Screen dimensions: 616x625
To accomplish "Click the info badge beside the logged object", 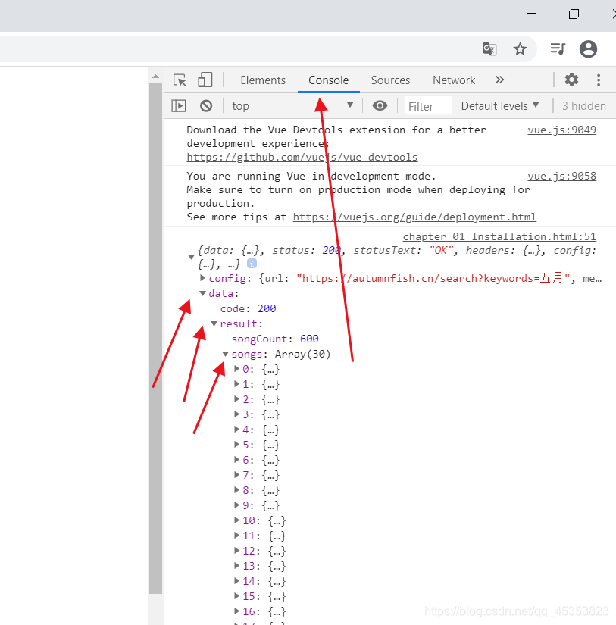I will [x=252, y=264].
